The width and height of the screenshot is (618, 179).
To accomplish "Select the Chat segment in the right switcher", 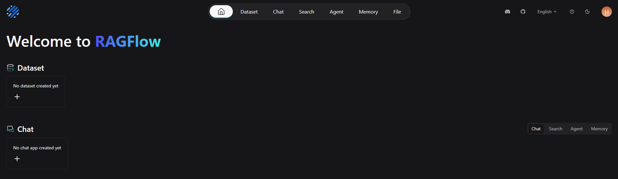I will pos(536,129).
